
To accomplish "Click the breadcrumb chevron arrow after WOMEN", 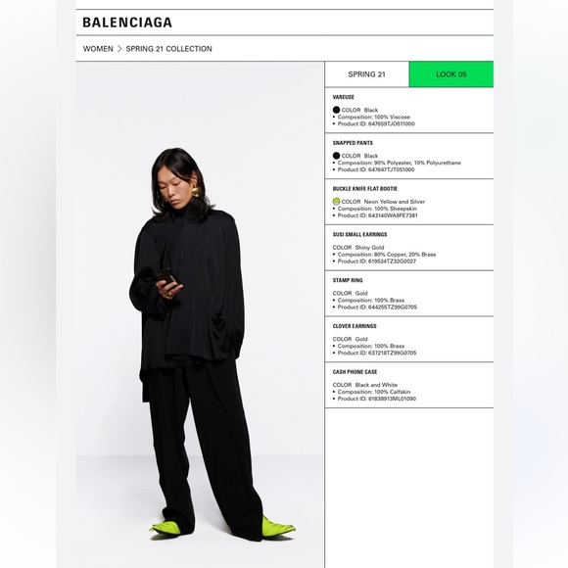I will pyautogui.click(x=119, y=49).
